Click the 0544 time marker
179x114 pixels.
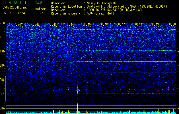[70, 25]
